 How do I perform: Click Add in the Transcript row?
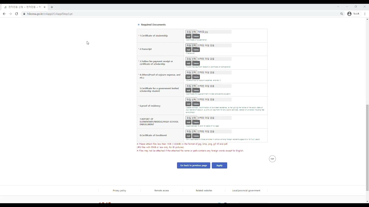[188, 50]
